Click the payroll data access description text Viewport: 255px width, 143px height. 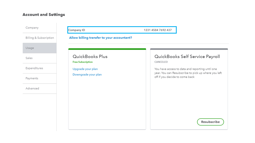[x=188, y=73]
